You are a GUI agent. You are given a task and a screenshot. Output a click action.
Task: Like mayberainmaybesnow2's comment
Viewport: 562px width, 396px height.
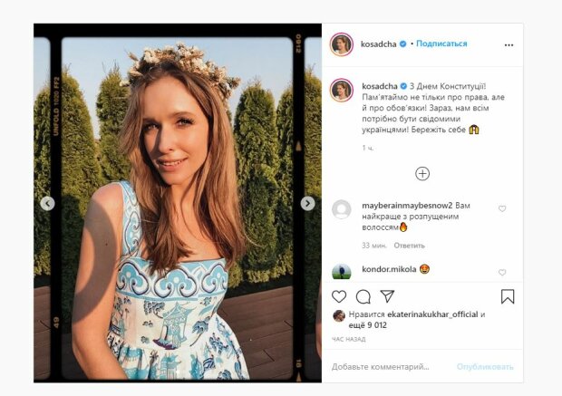[502, 208]
